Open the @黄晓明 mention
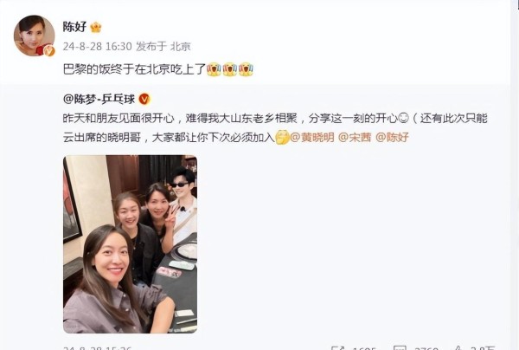 [312, 137]
